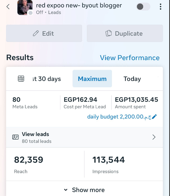The image size is (170, 196).
Task: Open the View Performance link
Action: (x=130, y=58)
